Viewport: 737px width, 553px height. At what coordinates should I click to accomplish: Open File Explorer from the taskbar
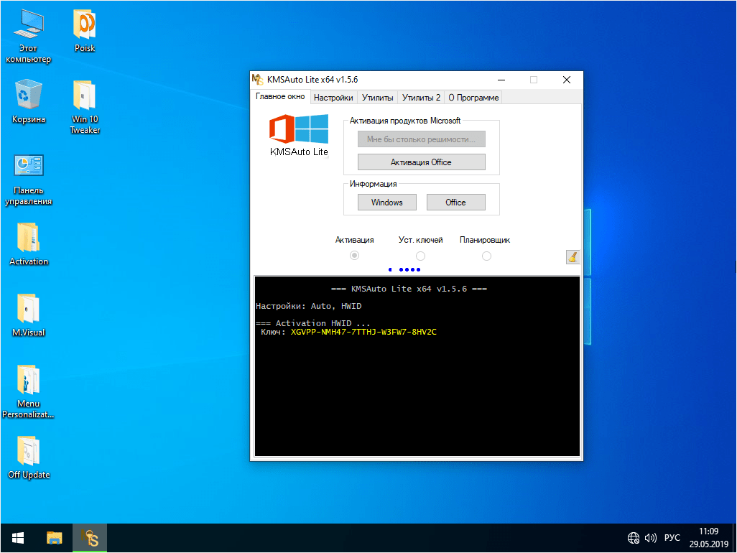(x=54, y=538)
